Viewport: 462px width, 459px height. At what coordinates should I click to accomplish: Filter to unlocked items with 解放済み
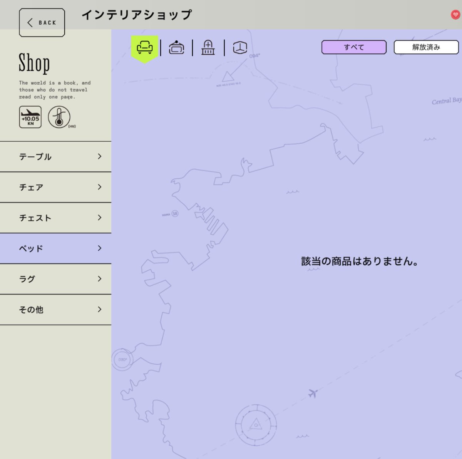pyautogui.click(x=426, y=47)
